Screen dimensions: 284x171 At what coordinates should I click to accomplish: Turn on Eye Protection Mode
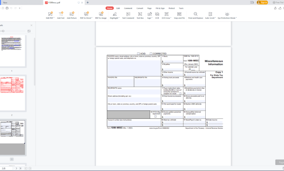pos(227,15)
